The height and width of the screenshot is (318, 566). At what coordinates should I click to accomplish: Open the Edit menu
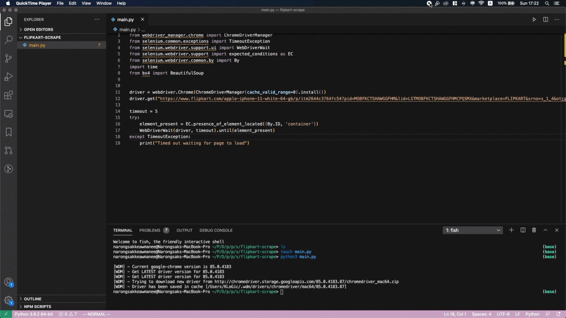point(73,3)
